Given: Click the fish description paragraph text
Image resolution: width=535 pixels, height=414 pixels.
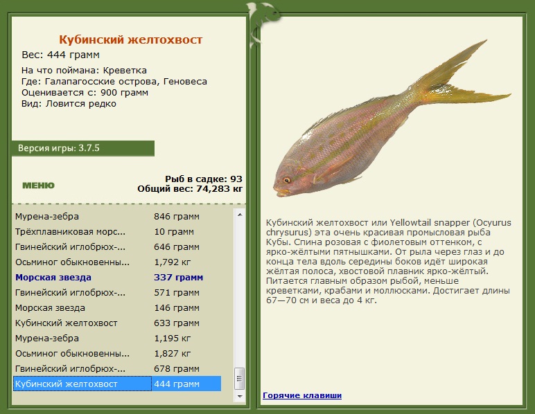Looking at the screenshot, I should [389, 262].
